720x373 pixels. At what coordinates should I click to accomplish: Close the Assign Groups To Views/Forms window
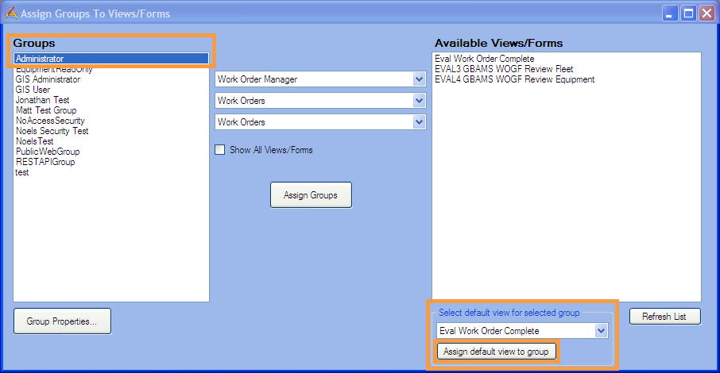click(x=706, y=13)
